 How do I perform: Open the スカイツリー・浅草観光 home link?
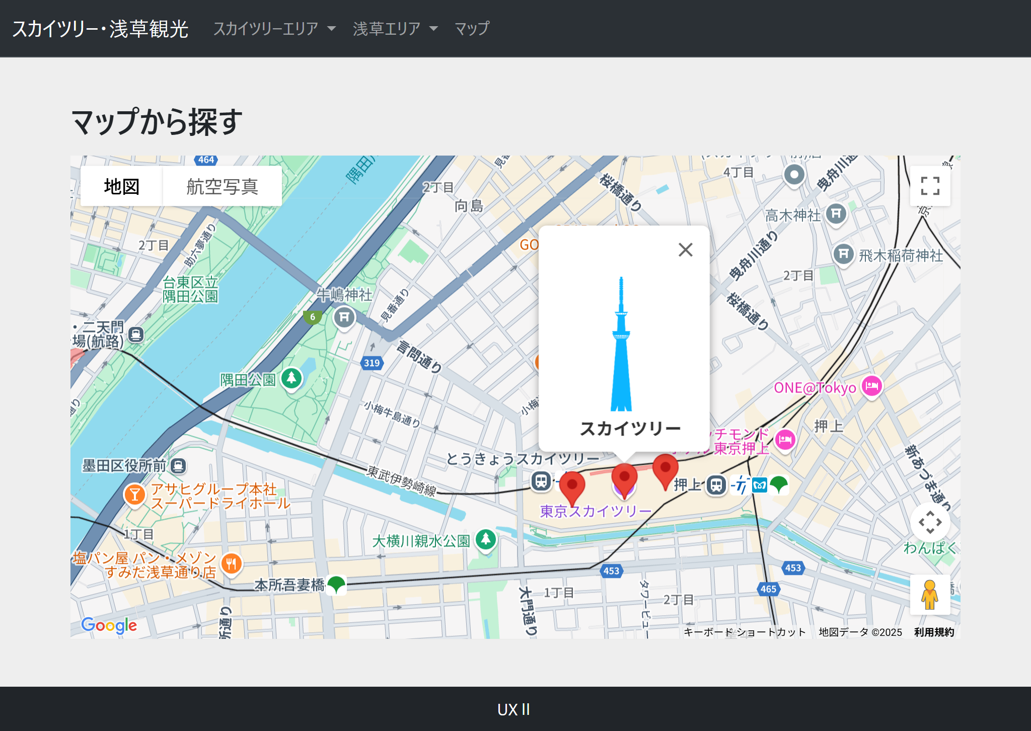100,29
